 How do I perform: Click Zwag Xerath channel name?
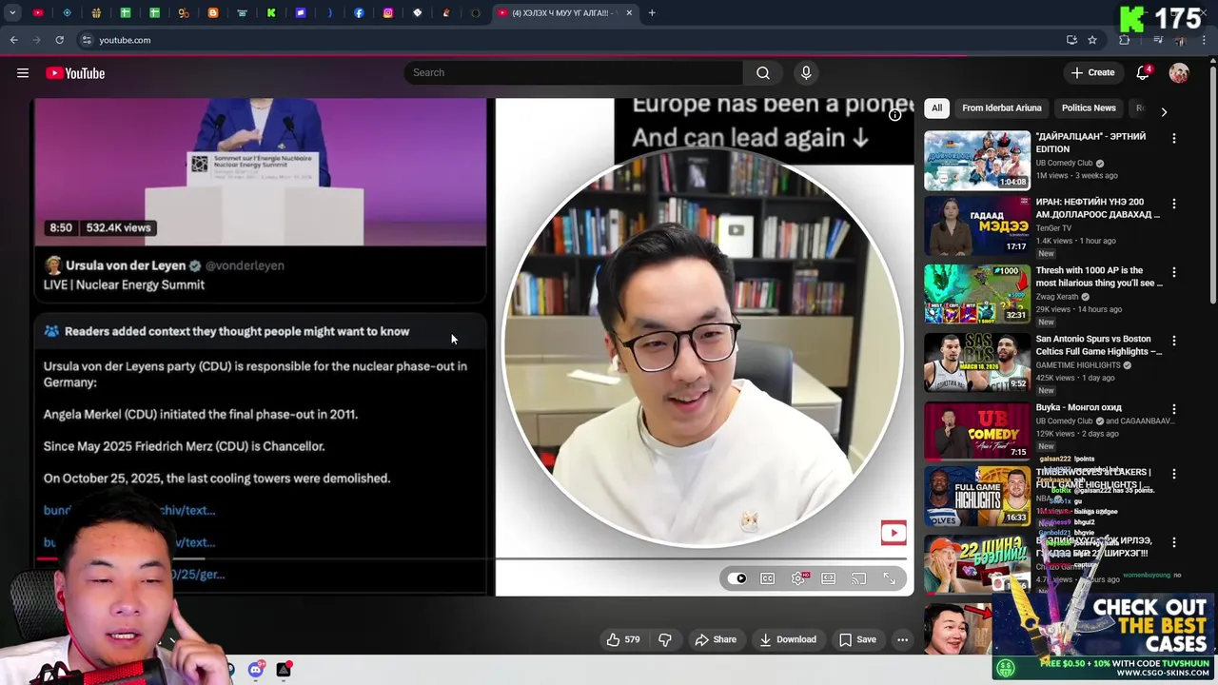click(1058, 296)
